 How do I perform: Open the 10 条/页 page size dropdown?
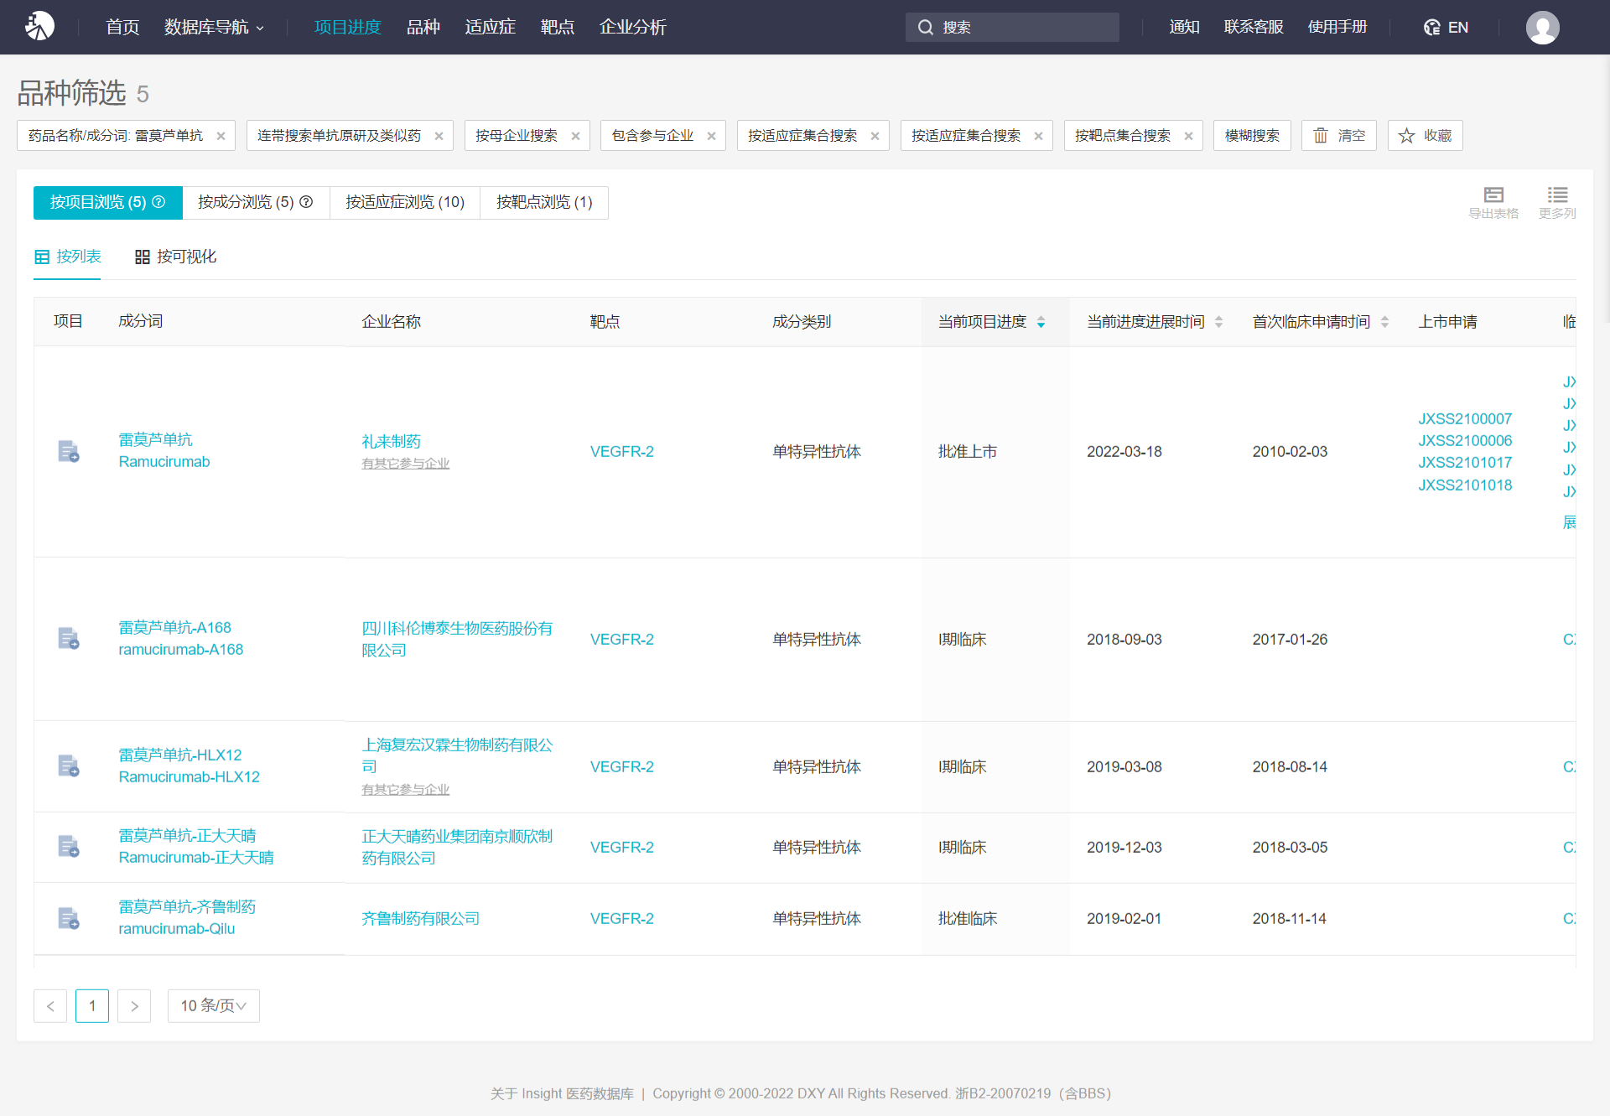[214, 1006]
